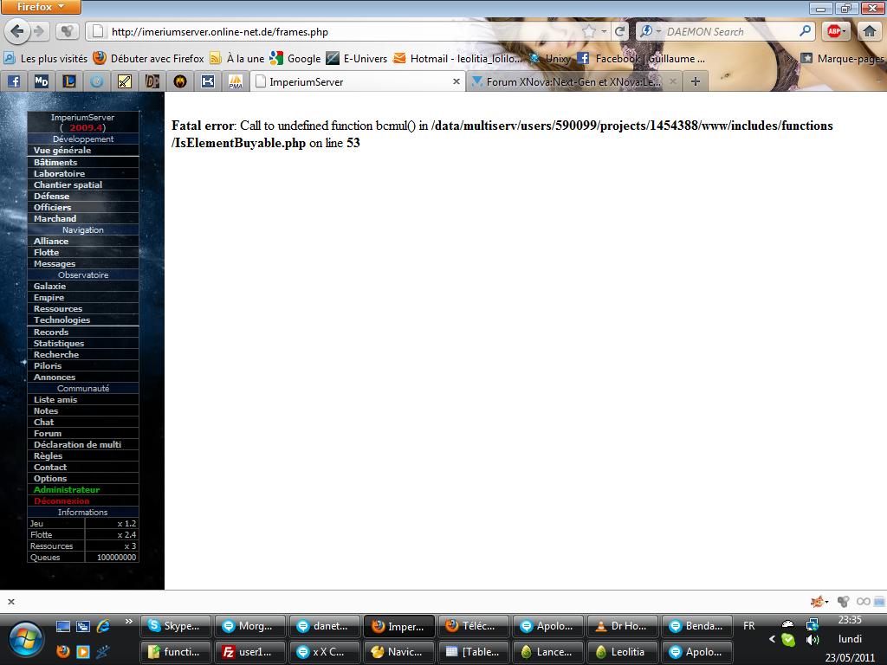Open the Unixy bookmark

(549, 58)
